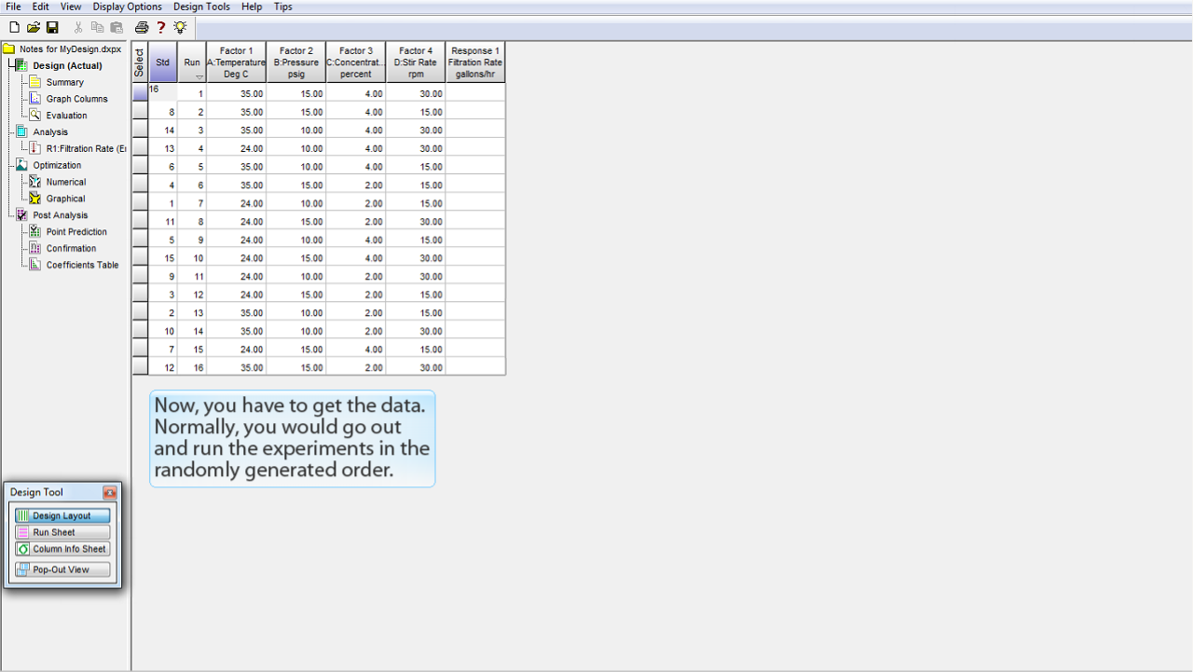Screen dimensions: 1193x672
Task: Click the Pop-Out View button
Action: pos(62,569)
